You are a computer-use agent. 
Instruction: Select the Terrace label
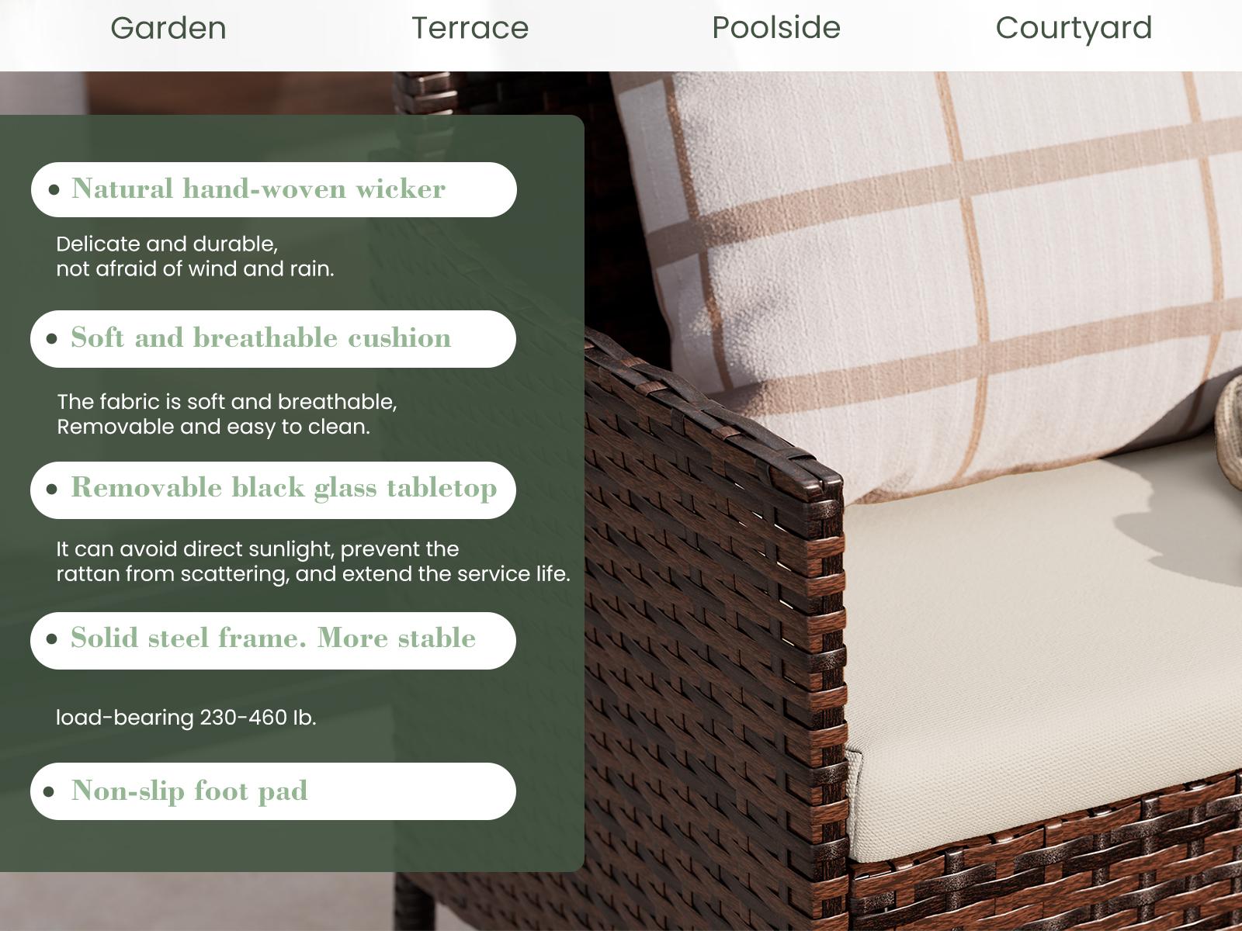tap(470, 29)
